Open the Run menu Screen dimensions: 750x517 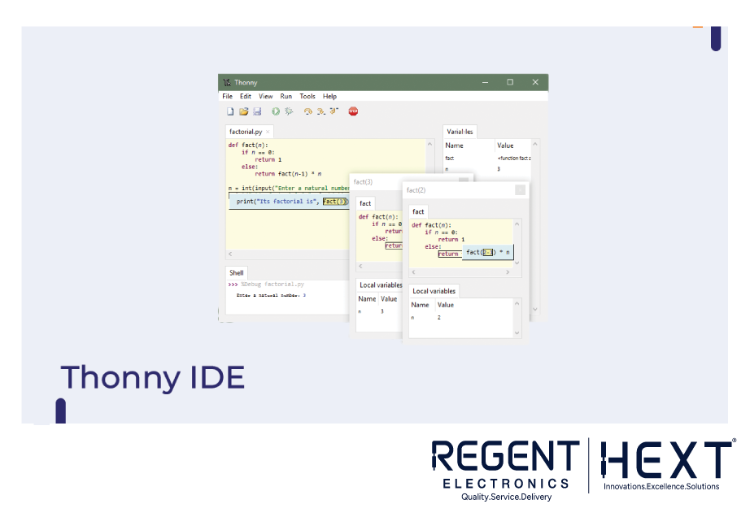286,97
